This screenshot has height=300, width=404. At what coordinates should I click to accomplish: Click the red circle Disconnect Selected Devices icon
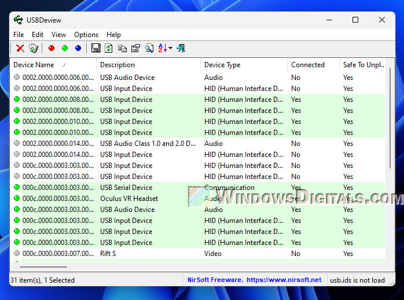pos(52,48)
